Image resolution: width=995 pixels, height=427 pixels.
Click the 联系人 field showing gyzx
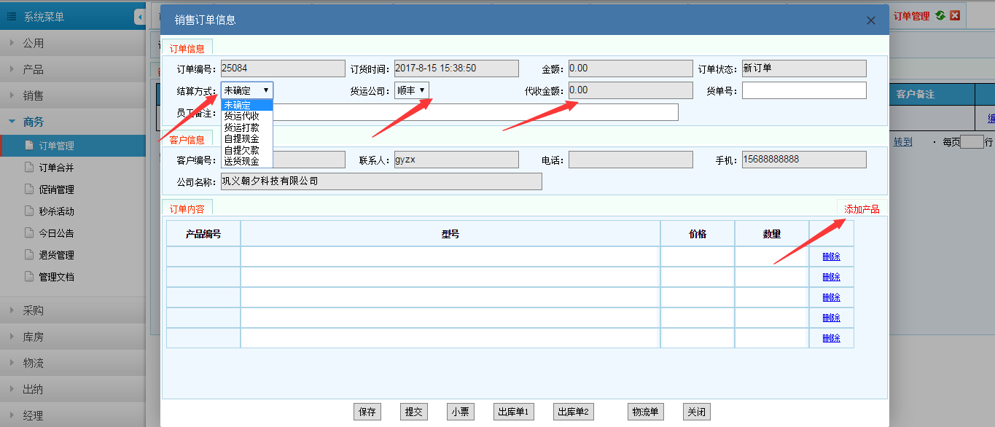(456, 160)
